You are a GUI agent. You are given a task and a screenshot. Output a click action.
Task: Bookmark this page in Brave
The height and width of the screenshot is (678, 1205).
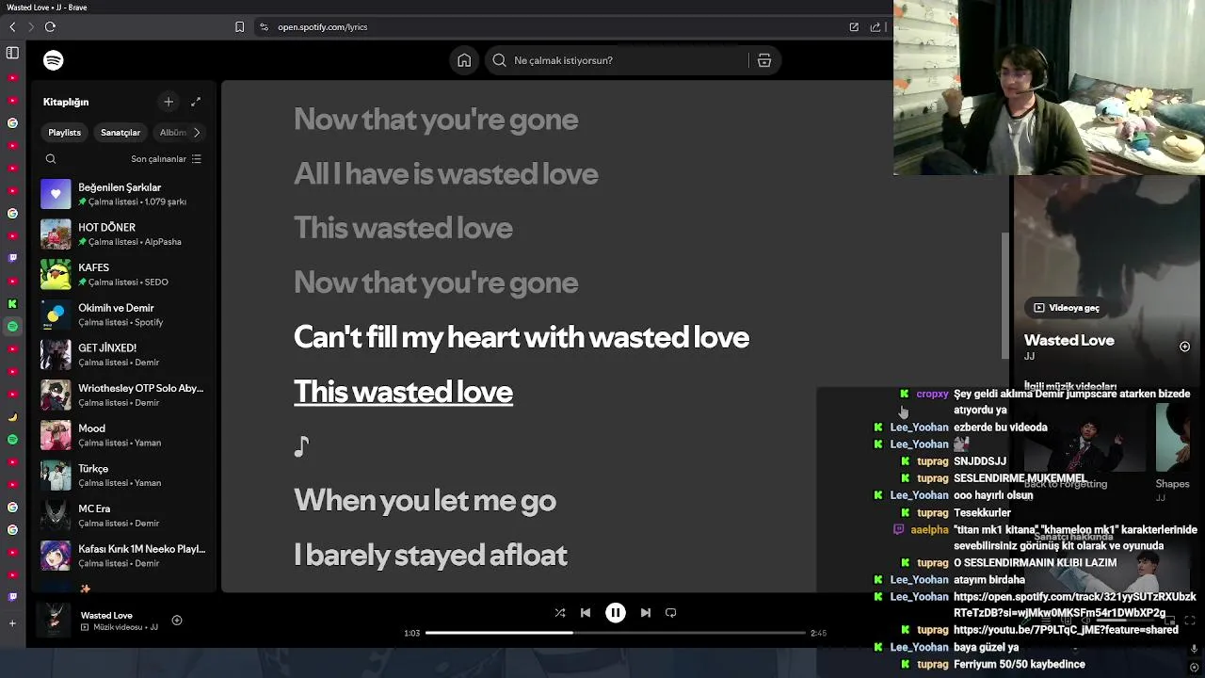239,27
